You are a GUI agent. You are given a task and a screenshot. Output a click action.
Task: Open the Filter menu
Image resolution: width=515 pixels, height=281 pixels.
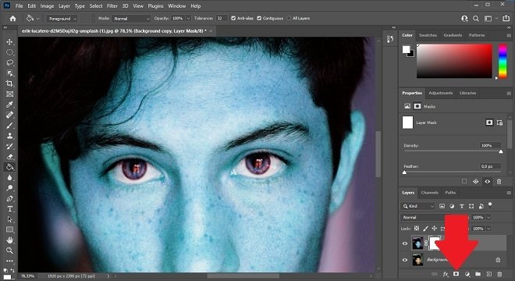[112, 6]
